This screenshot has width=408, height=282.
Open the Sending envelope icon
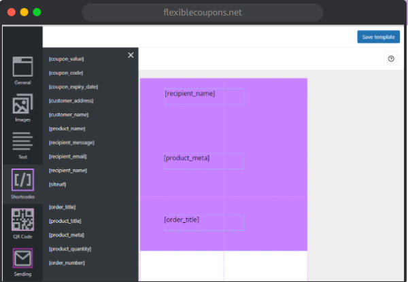coord(22,258)
